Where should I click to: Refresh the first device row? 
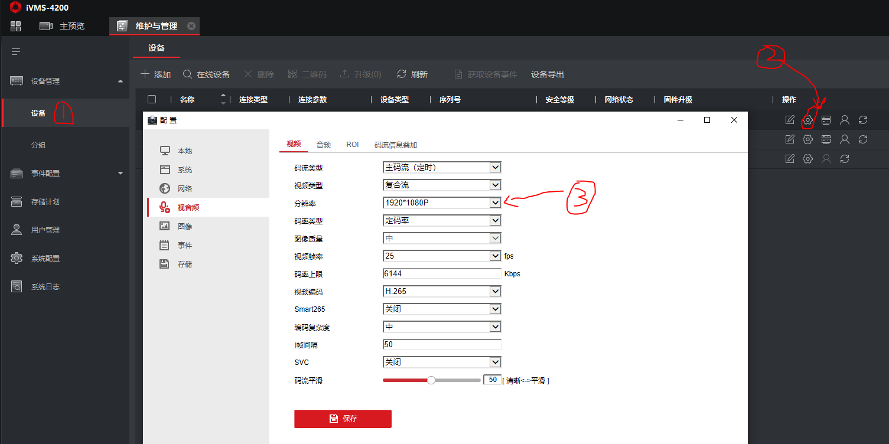pos(863,120)
